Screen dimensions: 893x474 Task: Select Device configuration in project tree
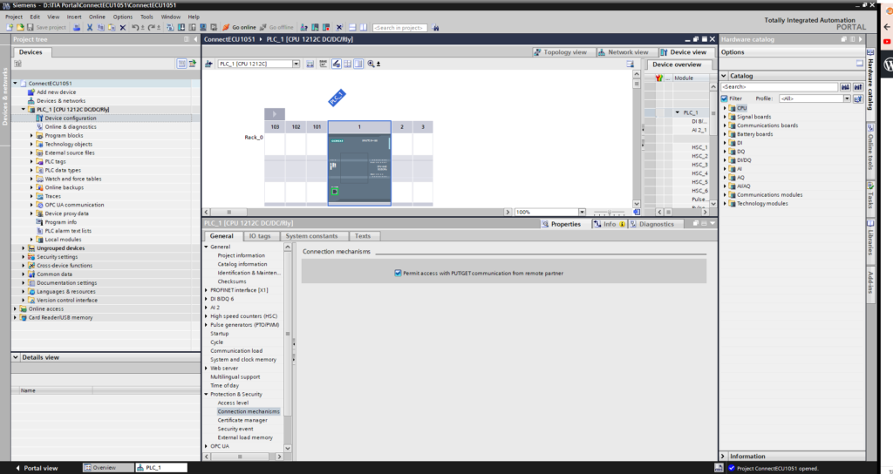point(71,118)
